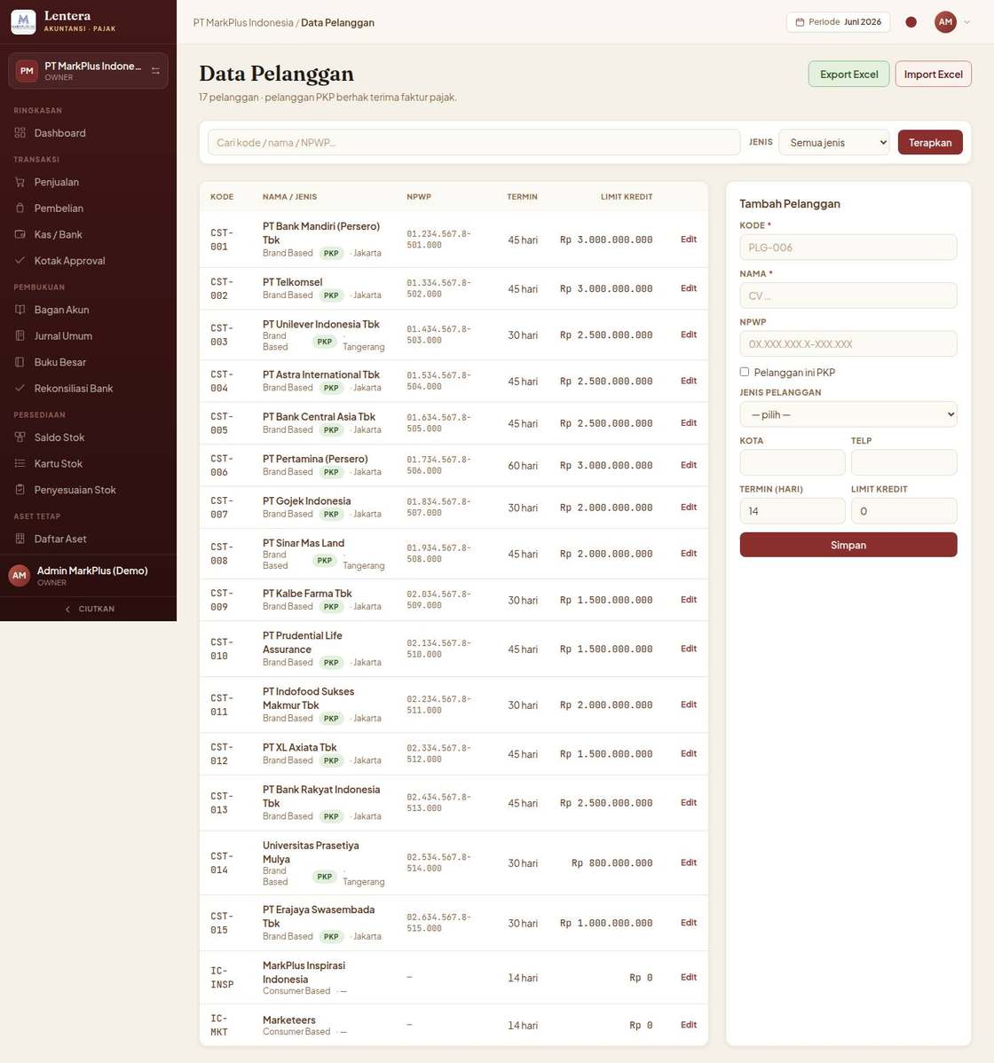Click the red notification dot icon

[911, 22]
